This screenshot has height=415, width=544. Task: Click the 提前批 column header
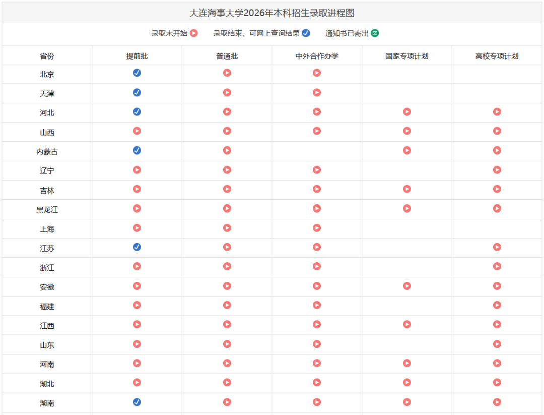click(x=137, y=56)
